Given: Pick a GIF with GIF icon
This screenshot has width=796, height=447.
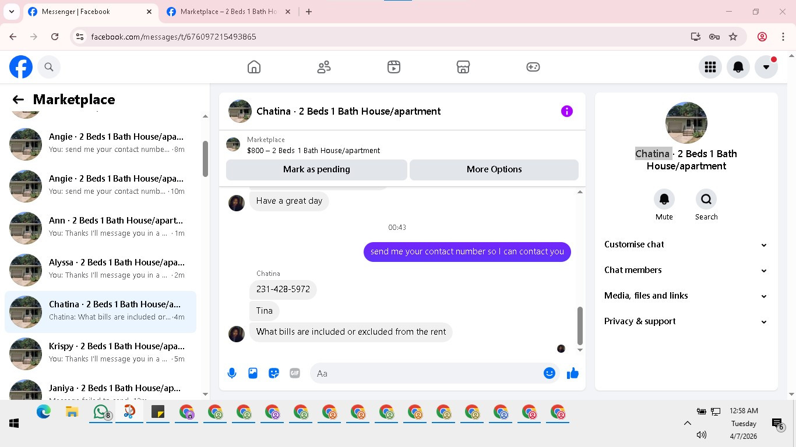Looking at the screenshot, I should click(295, 373).
